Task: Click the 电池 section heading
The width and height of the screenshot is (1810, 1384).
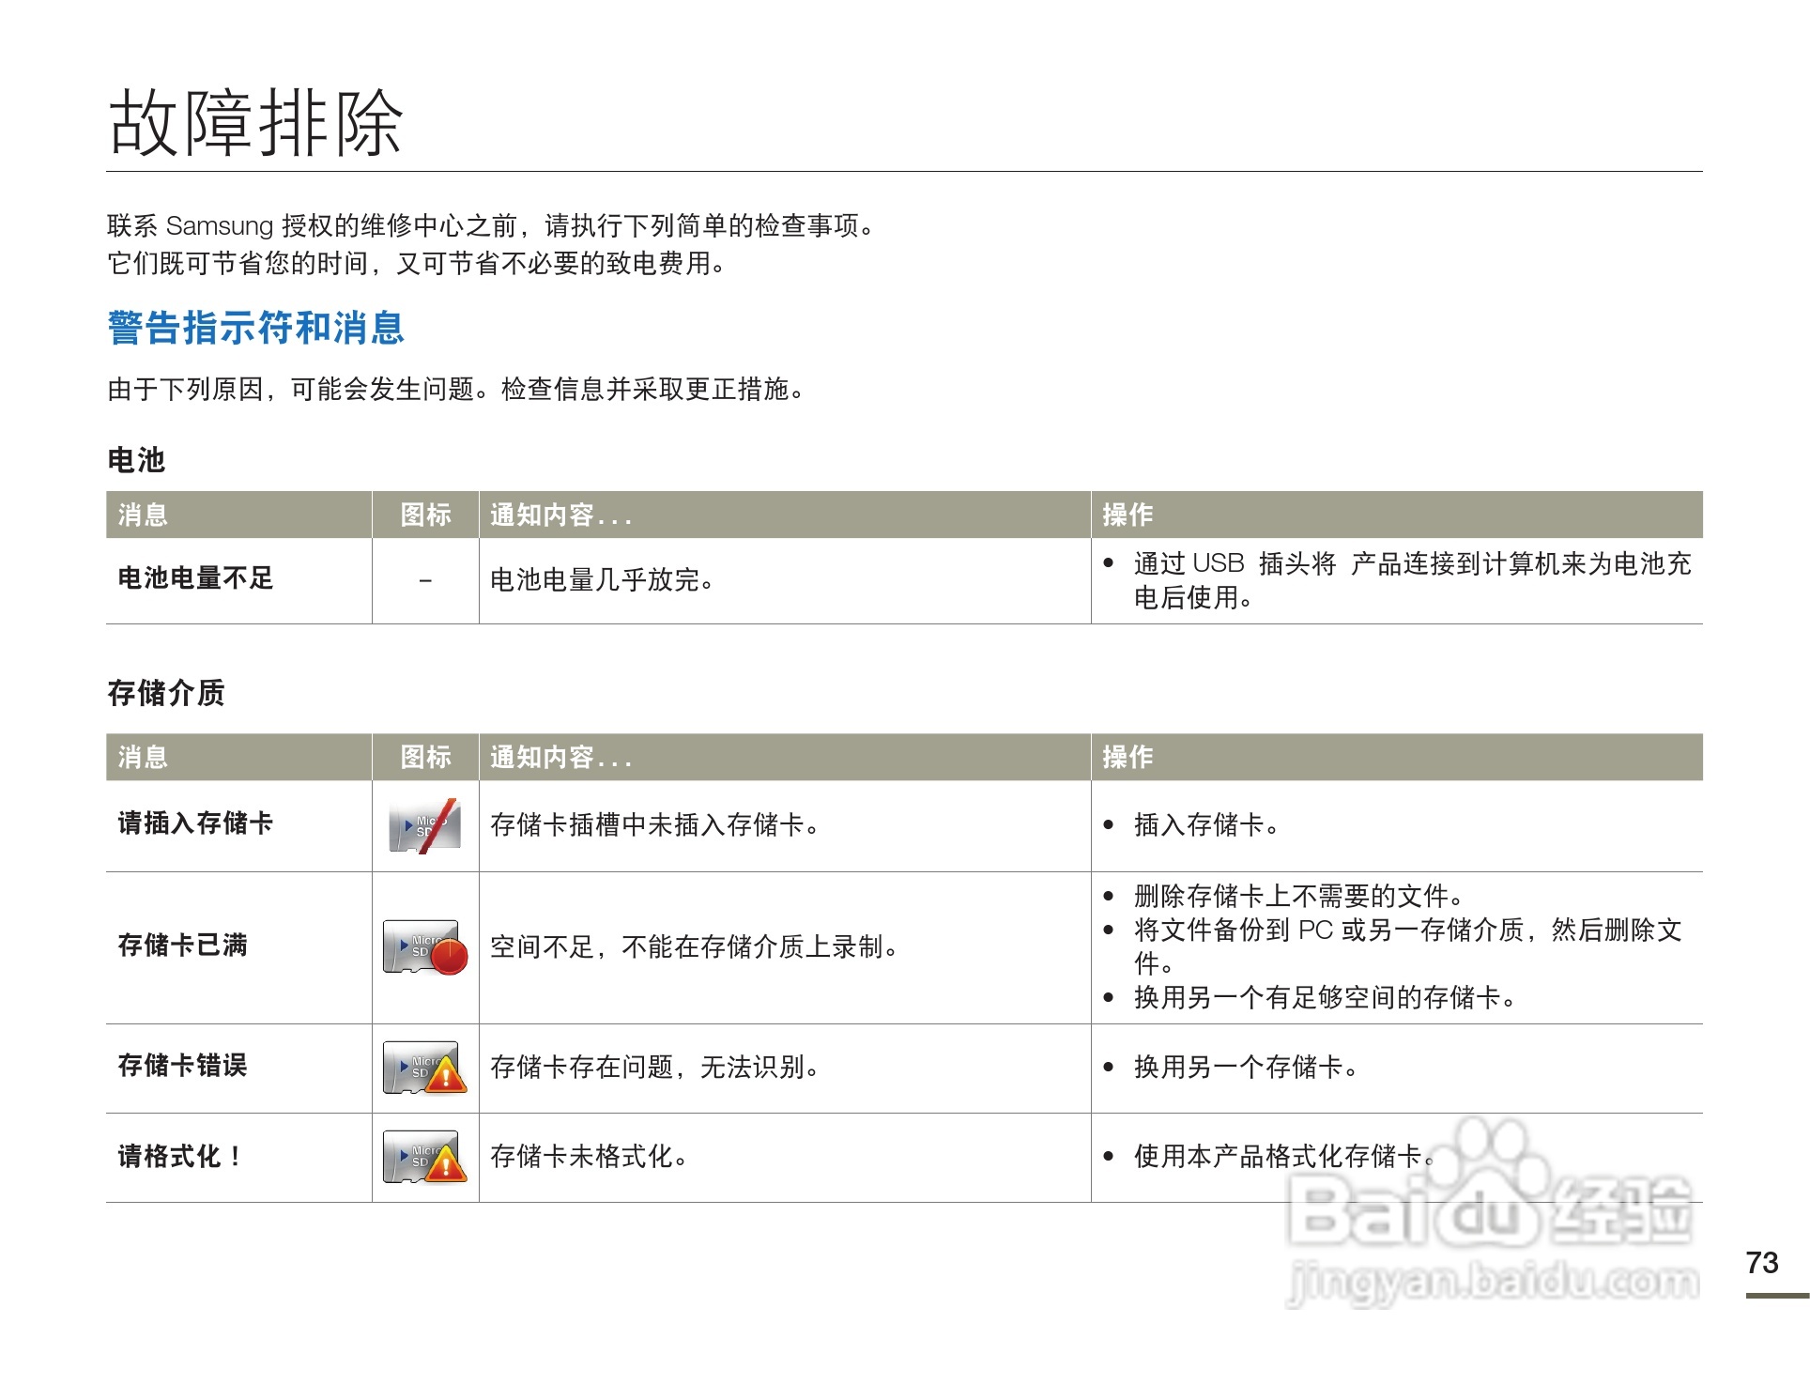Action: pyautogui.click(x=136, y=460)
